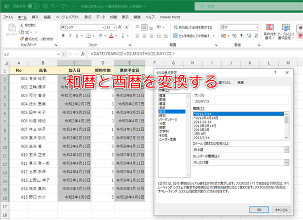Click the Orientation text angle icon
The image size is (303, 220).
tap(159, 27)
